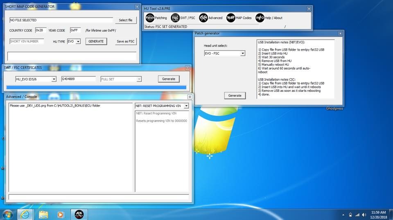This screenshot has width=393, height=220.
Task: Open the MAP Codes icon
Action: [230, 18]
